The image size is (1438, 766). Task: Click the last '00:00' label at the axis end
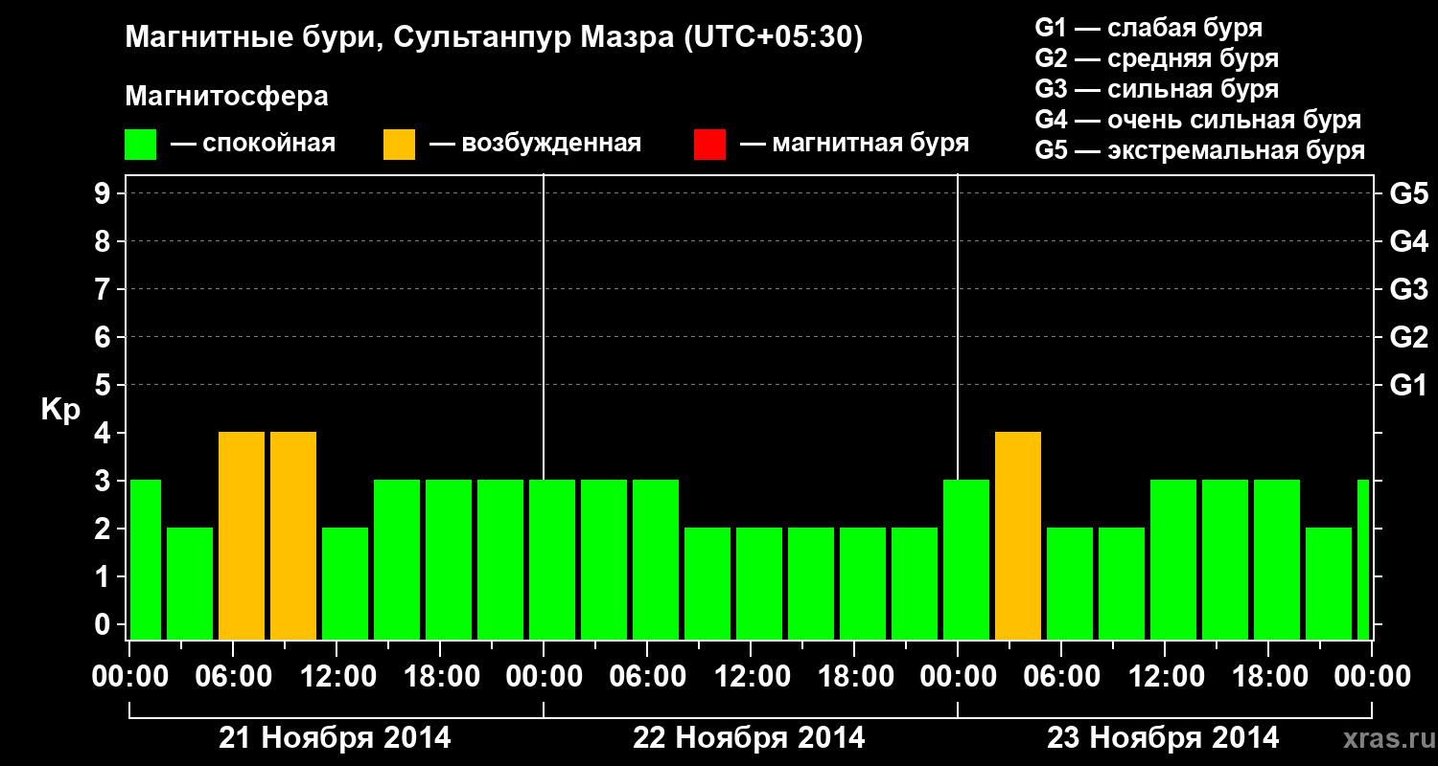pos(1372,677)
